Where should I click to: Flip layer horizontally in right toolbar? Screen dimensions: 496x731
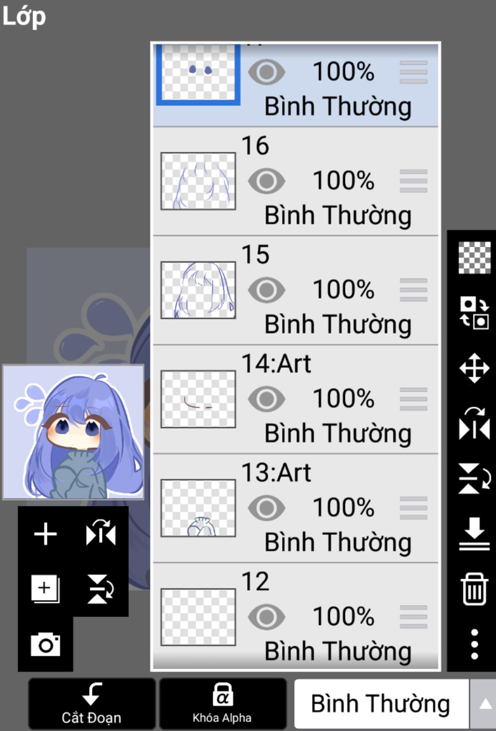pyautogui.click(x=474, y=423)
